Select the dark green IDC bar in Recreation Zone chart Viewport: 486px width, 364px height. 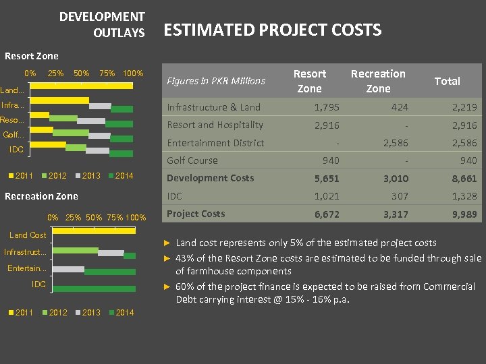coord(94,289)
